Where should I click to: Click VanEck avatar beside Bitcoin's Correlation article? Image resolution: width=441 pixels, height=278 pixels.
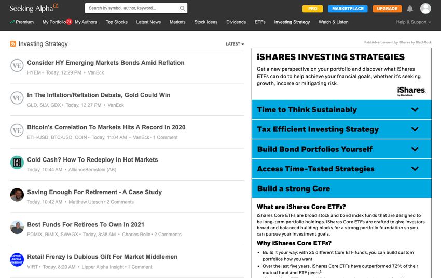pyautogui.click(x=17, y=130)
